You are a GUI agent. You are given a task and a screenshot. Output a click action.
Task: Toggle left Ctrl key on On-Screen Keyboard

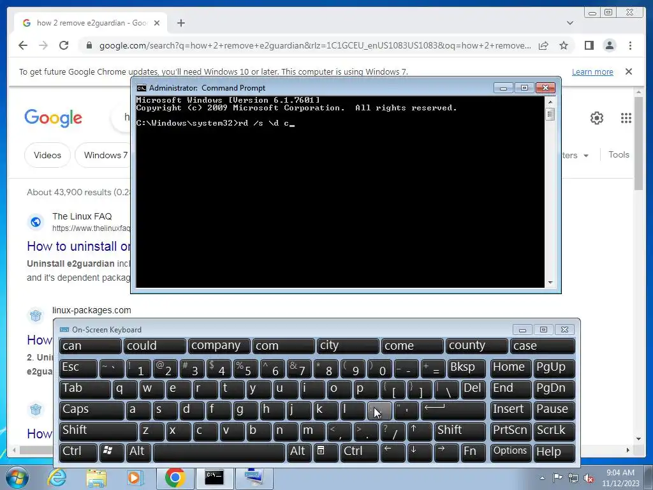(x=78, y=452)
